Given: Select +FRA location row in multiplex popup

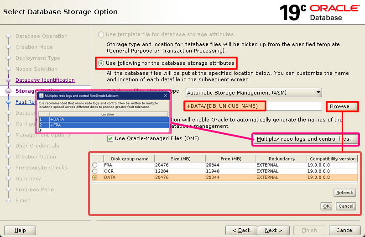Looking at the screenshot, I should click(x=104, y=125).
